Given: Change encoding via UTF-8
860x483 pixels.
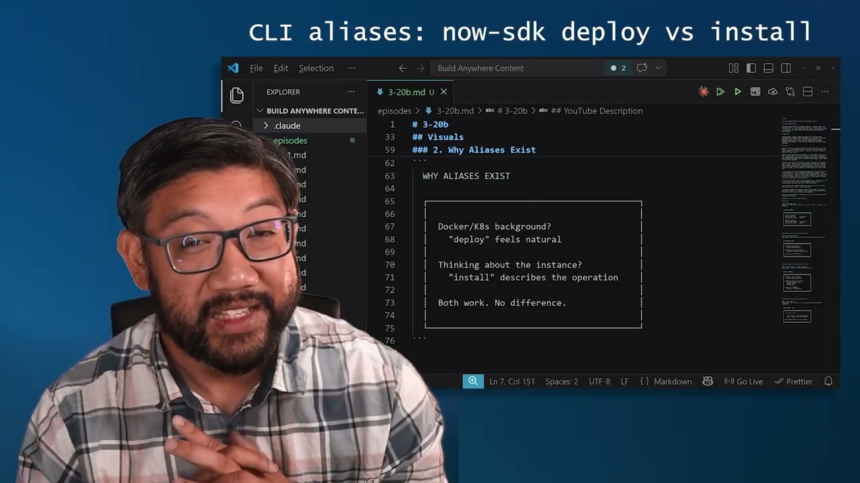Looking at the screenshot, I should [x=599, y=381].
